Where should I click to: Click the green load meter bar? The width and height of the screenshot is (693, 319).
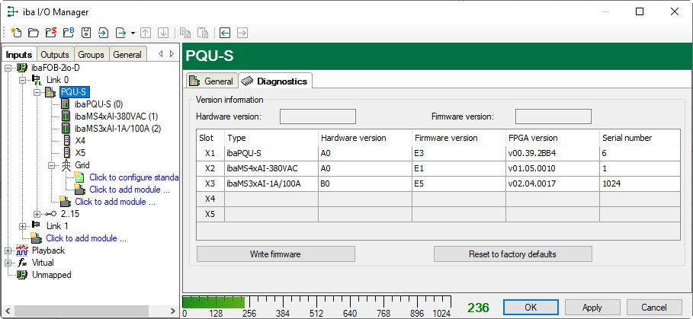click(214, 302)
